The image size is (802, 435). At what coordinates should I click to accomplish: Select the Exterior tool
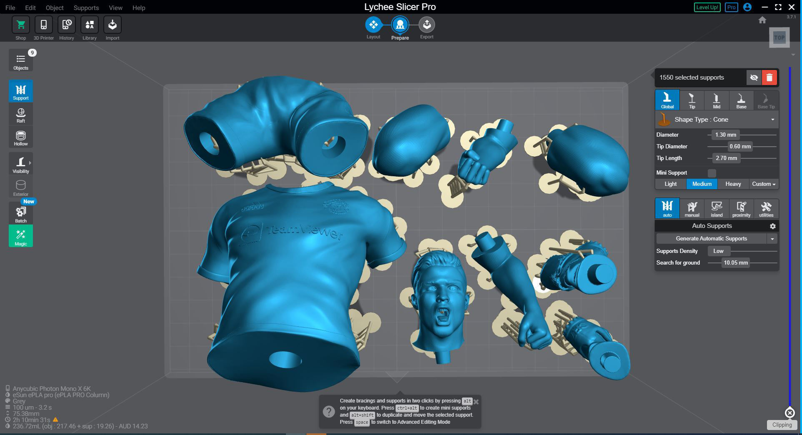(20, 187)
